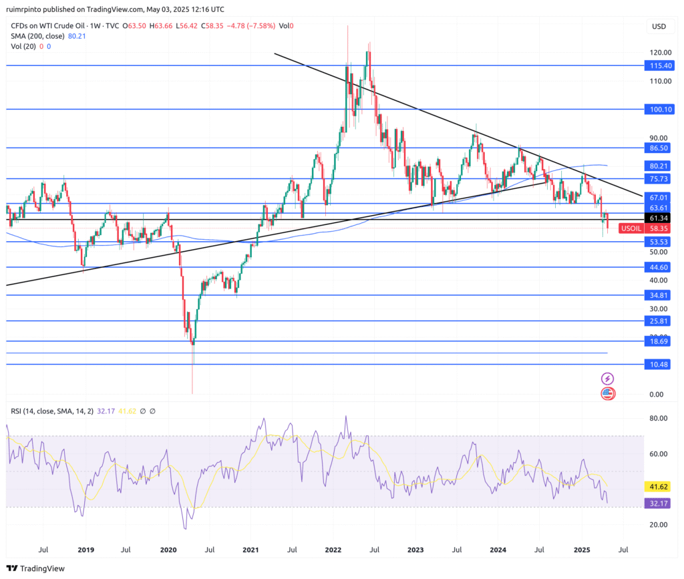Open the USD currency selector on price axis
Viewport: 684px width, 579px height.
point(659,27)
